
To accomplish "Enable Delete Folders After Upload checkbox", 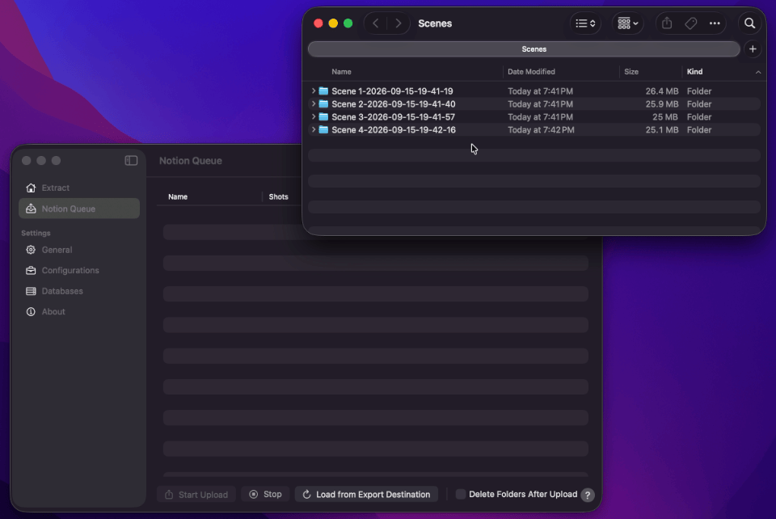I will (460, 494).
